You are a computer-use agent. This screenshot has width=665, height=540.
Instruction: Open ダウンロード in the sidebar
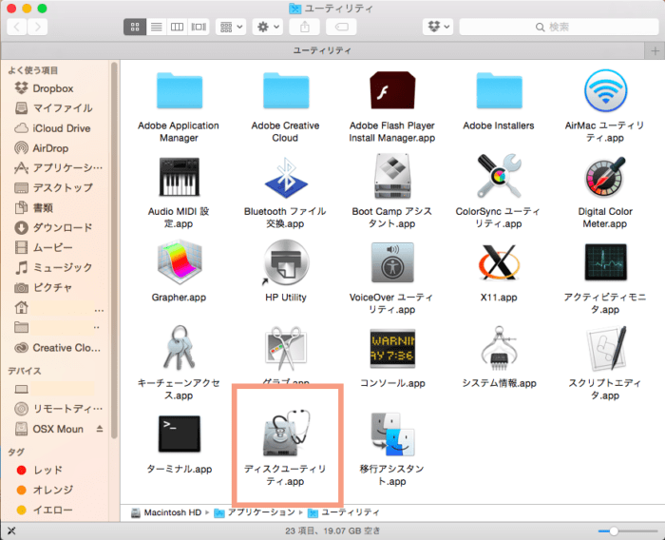63,227
